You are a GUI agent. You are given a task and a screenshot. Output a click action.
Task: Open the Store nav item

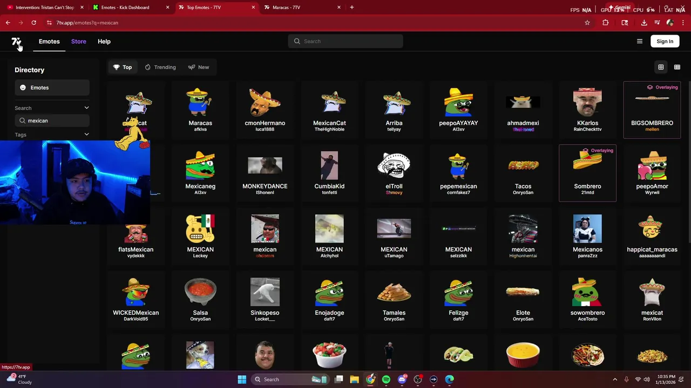(x=79, y=41)
